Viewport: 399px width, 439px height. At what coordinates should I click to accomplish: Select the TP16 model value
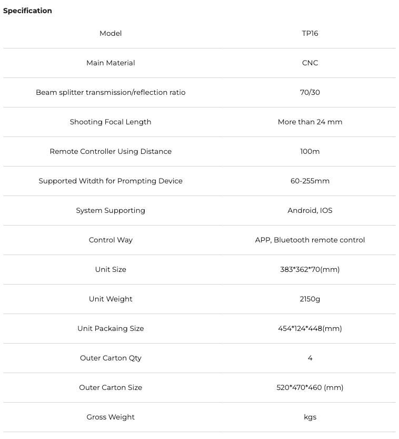[310, 33]
